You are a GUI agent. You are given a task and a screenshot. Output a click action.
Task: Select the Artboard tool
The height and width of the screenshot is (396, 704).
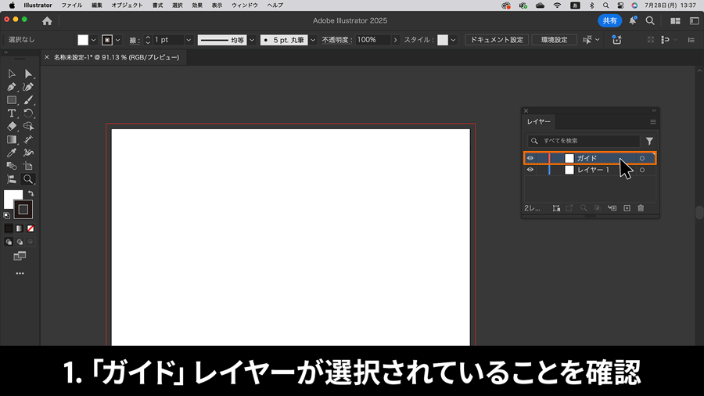pos(28,166)
